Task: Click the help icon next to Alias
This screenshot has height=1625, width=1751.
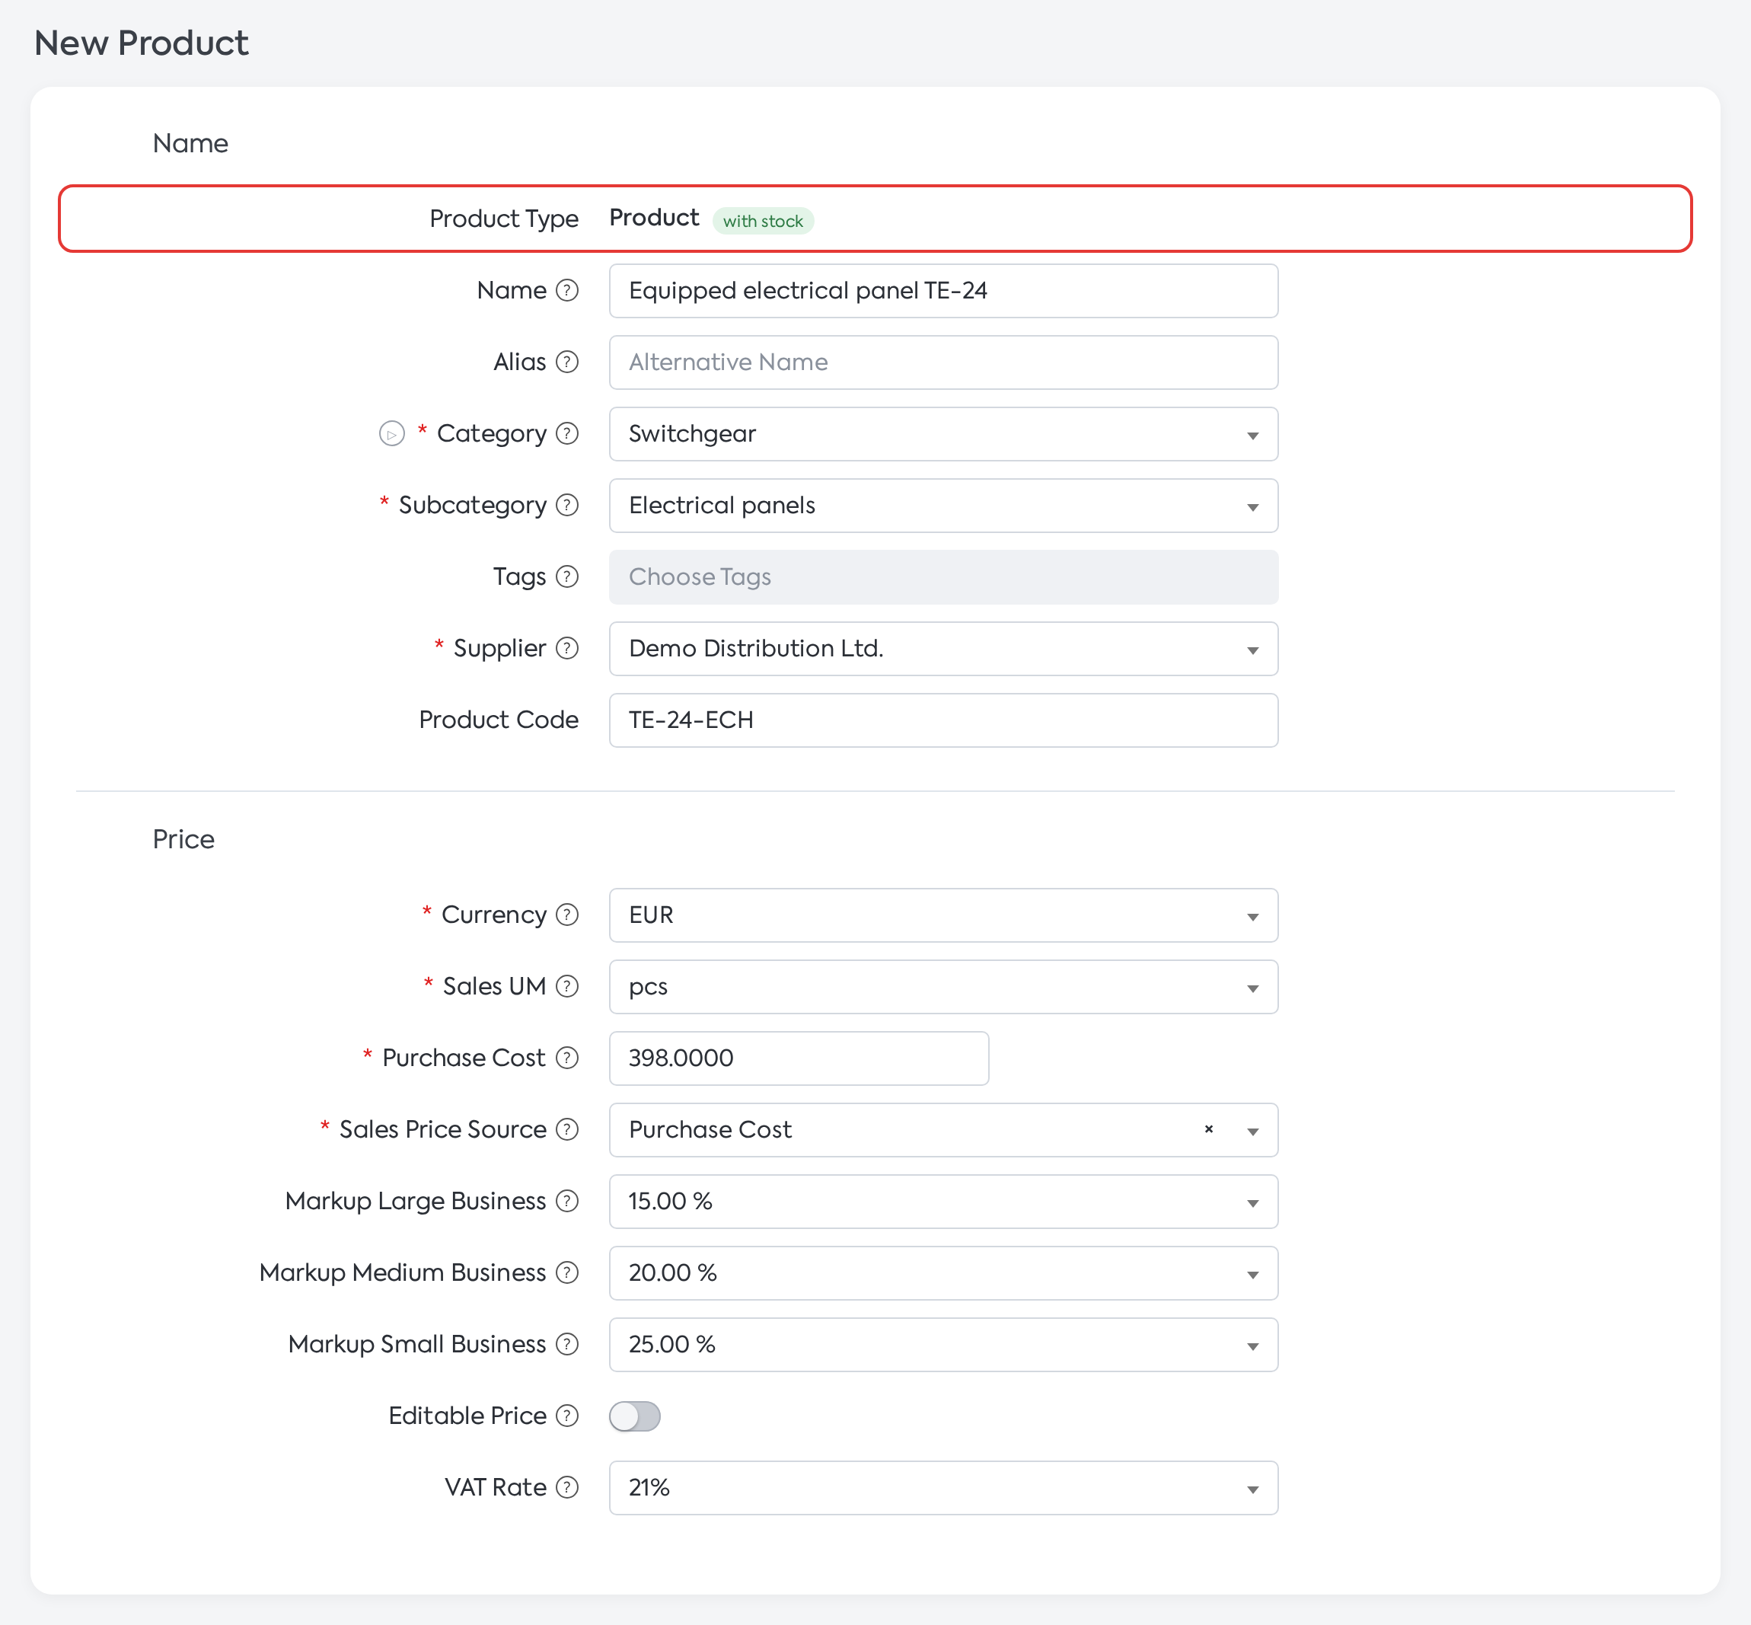Action: coord(568,362)
